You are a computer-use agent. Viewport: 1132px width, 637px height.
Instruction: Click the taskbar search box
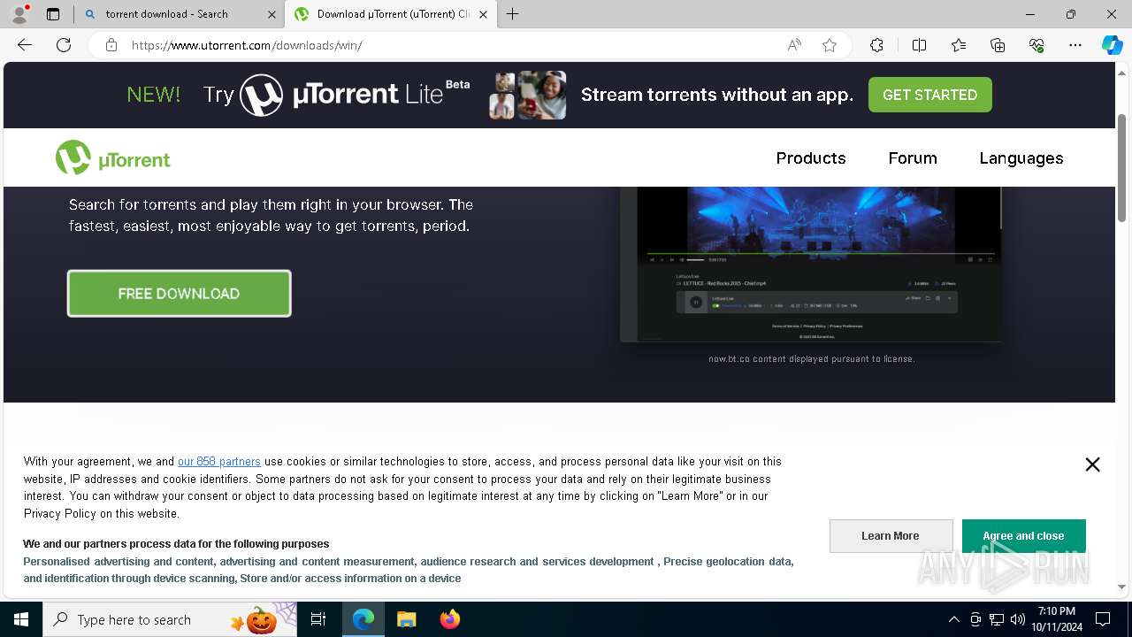[x=170, y=619]
